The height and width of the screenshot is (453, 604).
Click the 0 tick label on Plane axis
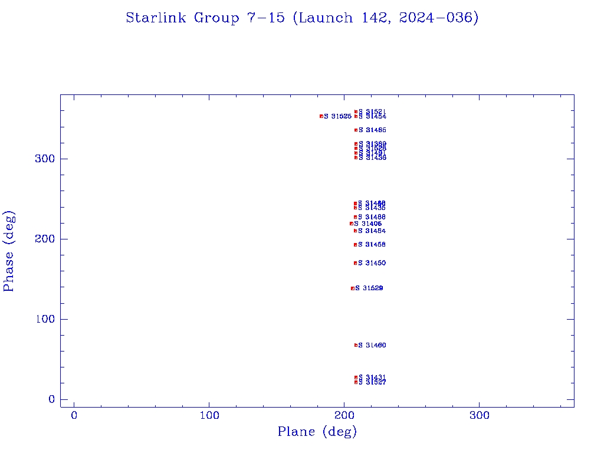(74, 416)
